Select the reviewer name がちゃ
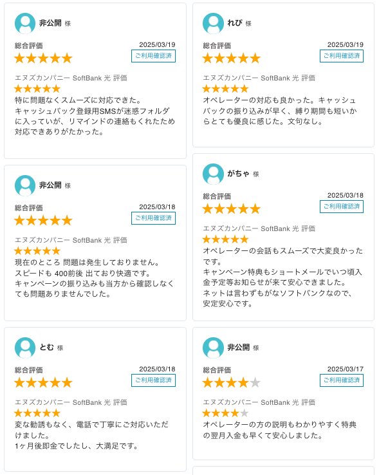 tap(238, 174)
